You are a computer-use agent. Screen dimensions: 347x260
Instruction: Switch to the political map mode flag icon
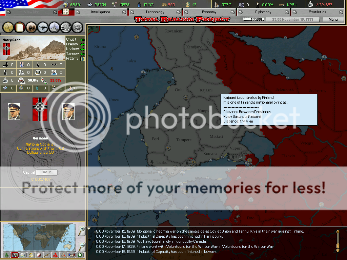15,255
